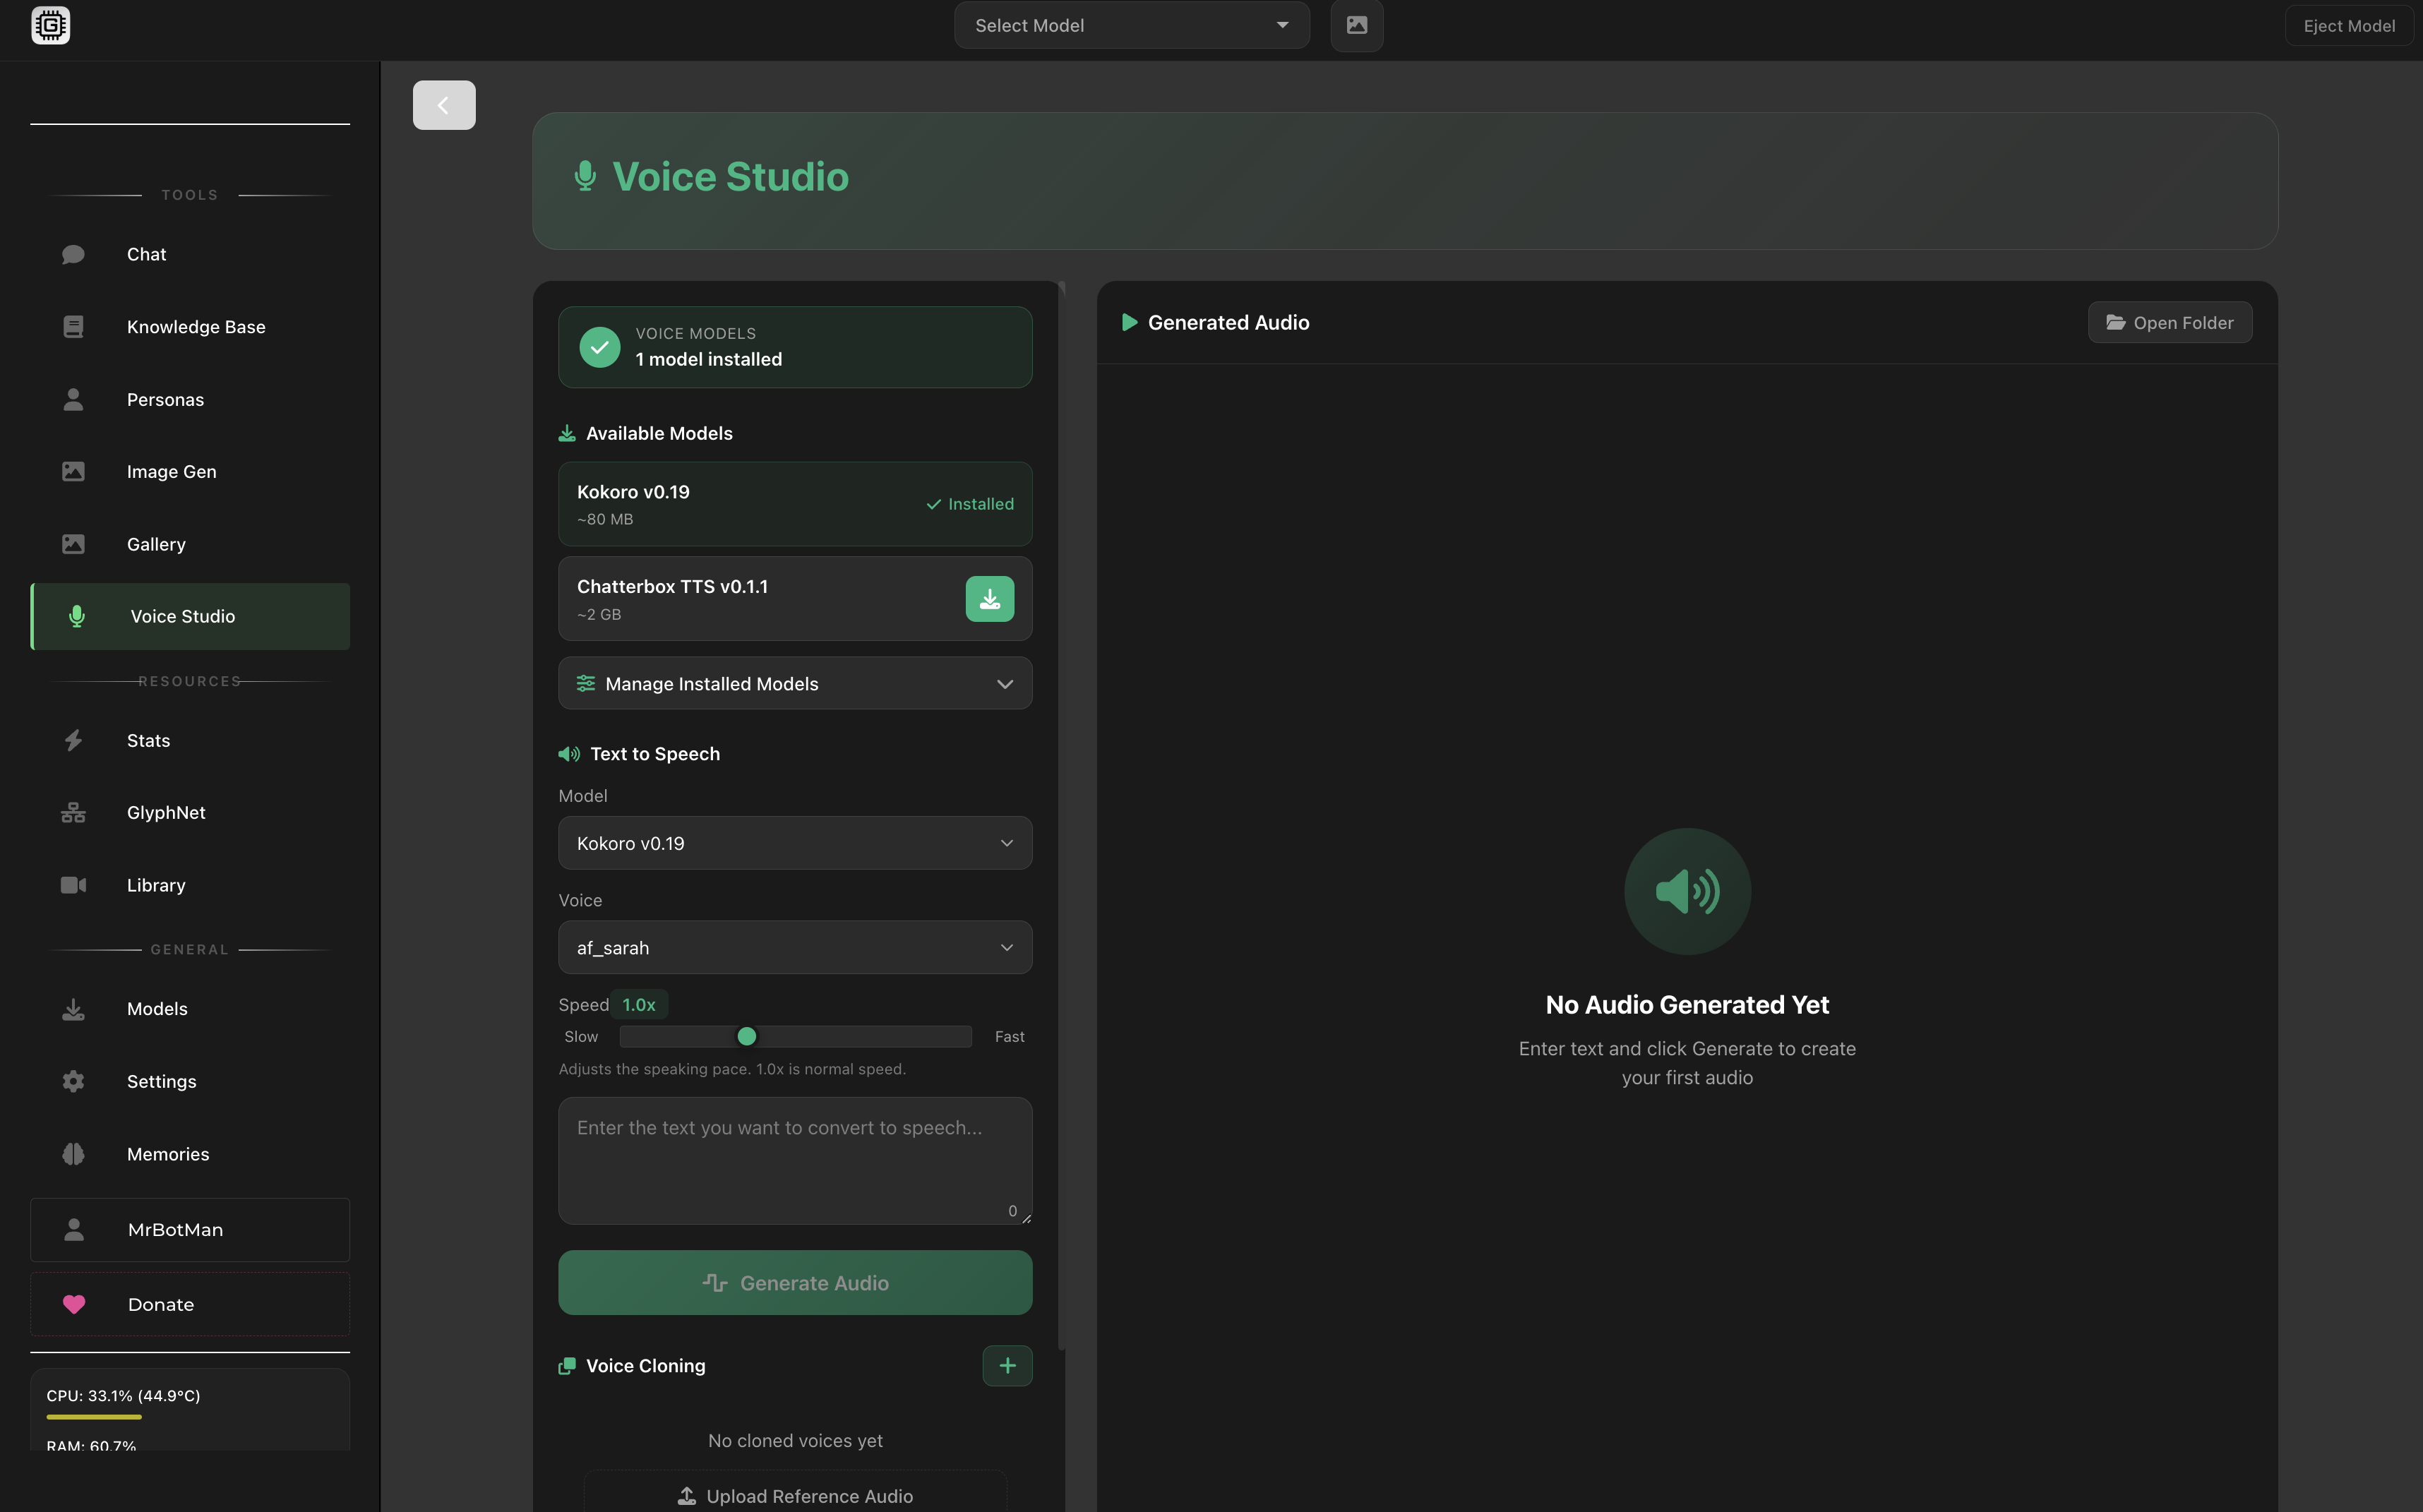
Task: Click the image button beside Select Model
Action: [1356, 25]
